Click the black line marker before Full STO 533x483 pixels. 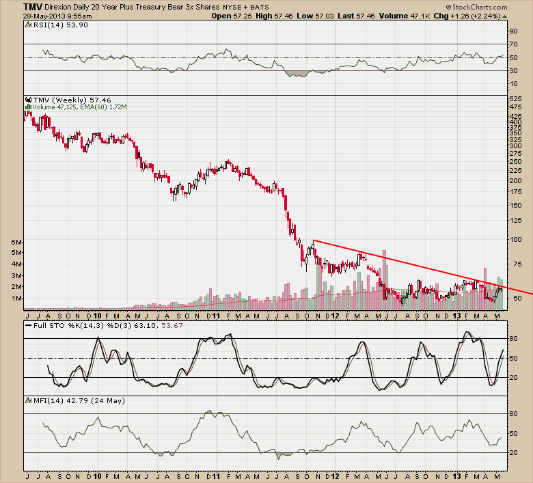[29, 326]
